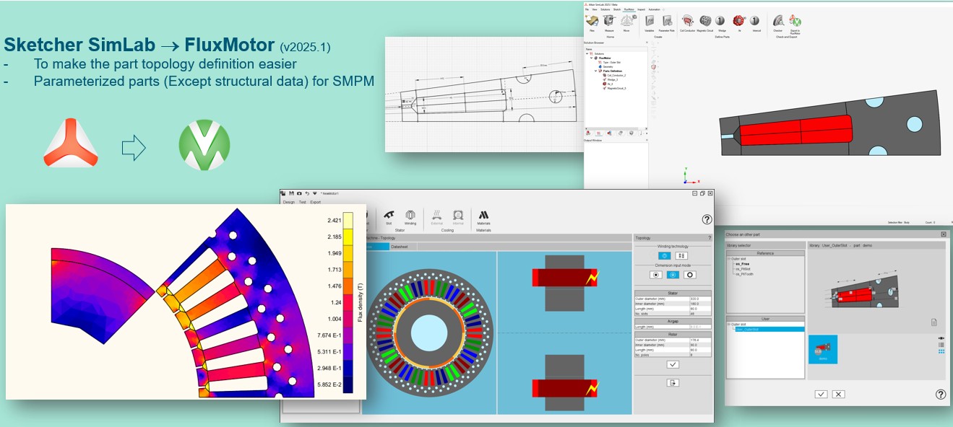Open the Design menu in FluxMotor
The width and height of the screenshot is (953, 427).
point(289,202)
